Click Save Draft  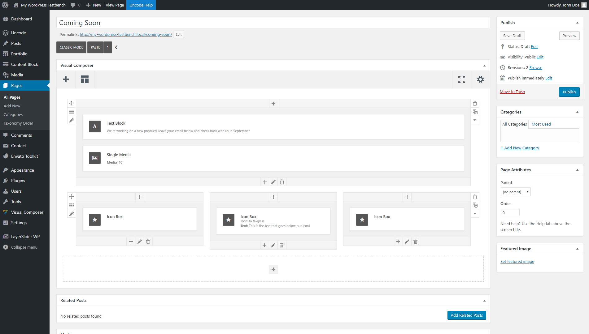click(512, 36)
